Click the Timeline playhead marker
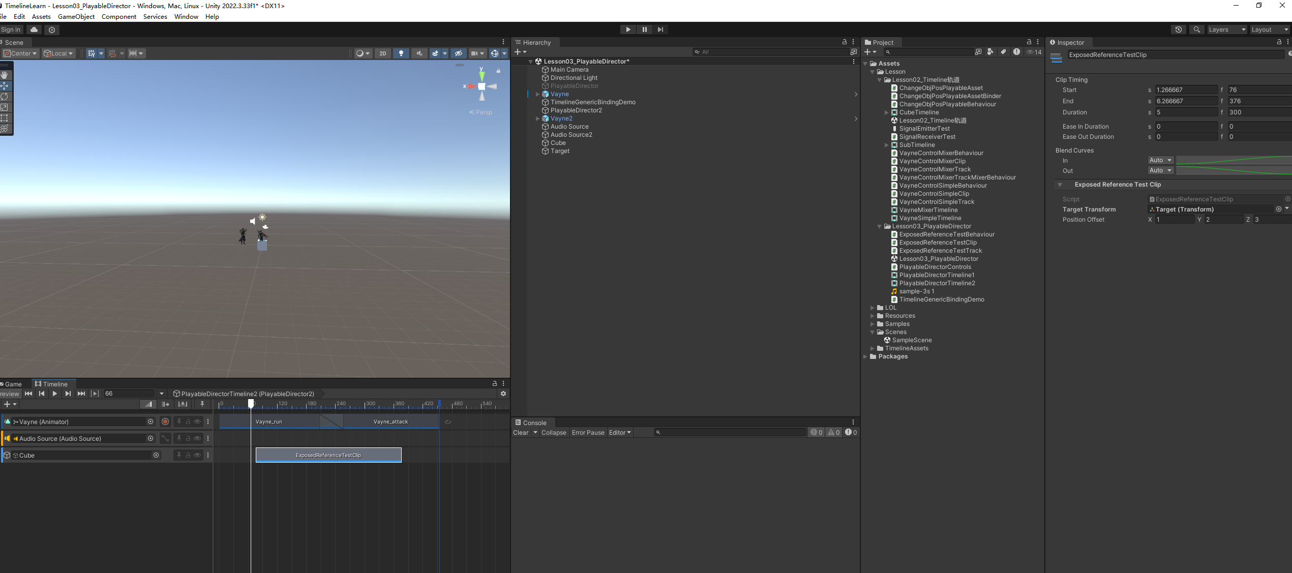 point(251,403)
